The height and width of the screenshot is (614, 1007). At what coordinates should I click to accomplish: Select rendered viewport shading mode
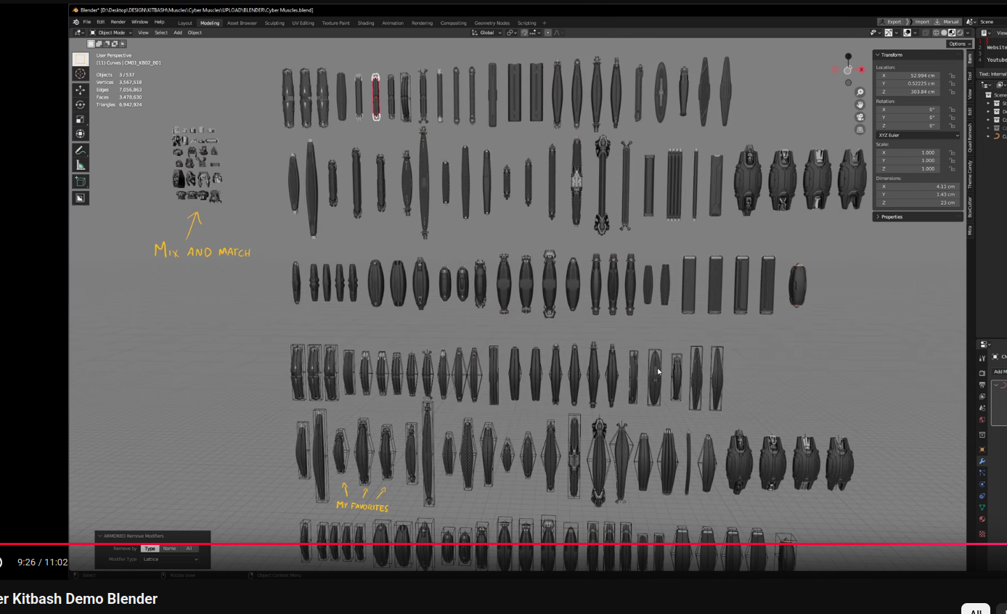tap(961, 33)
